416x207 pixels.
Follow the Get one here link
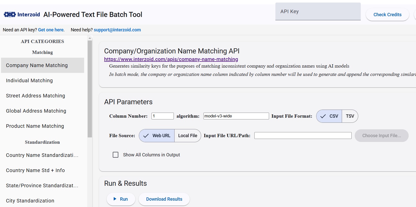pos(51,30)
